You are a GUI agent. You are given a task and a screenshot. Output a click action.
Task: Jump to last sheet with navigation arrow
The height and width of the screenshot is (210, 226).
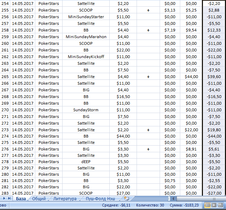(x=9, y=198)
